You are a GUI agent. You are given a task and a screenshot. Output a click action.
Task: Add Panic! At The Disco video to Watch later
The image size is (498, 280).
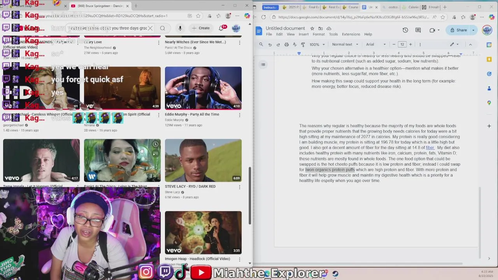click(155, 144)
